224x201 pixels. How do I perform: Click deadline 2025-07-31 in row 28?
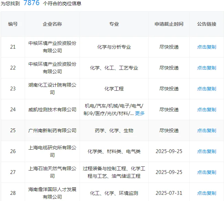click(x=169, y=193)
